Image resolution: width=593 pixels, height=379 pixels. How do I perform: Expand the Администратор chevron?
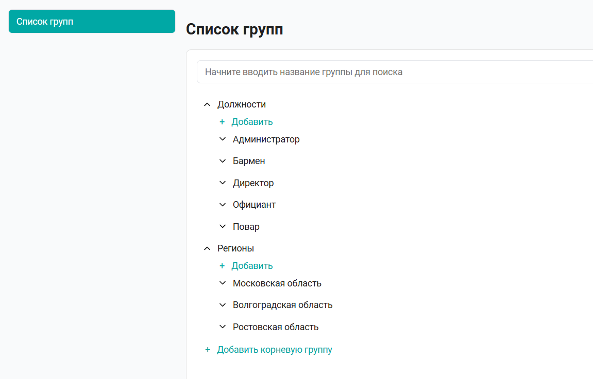223,139
